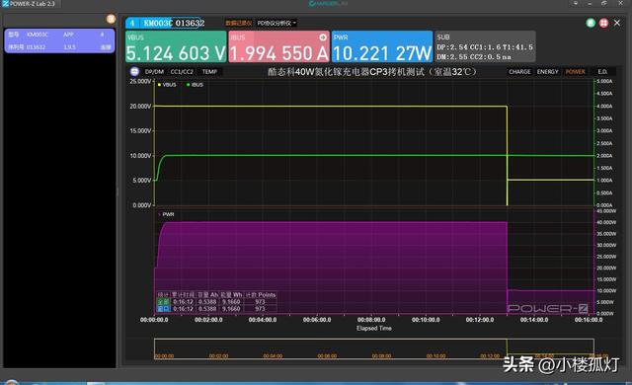Toggle the TEMP curve display
The image size is (632, 385).
coord(209,72)
